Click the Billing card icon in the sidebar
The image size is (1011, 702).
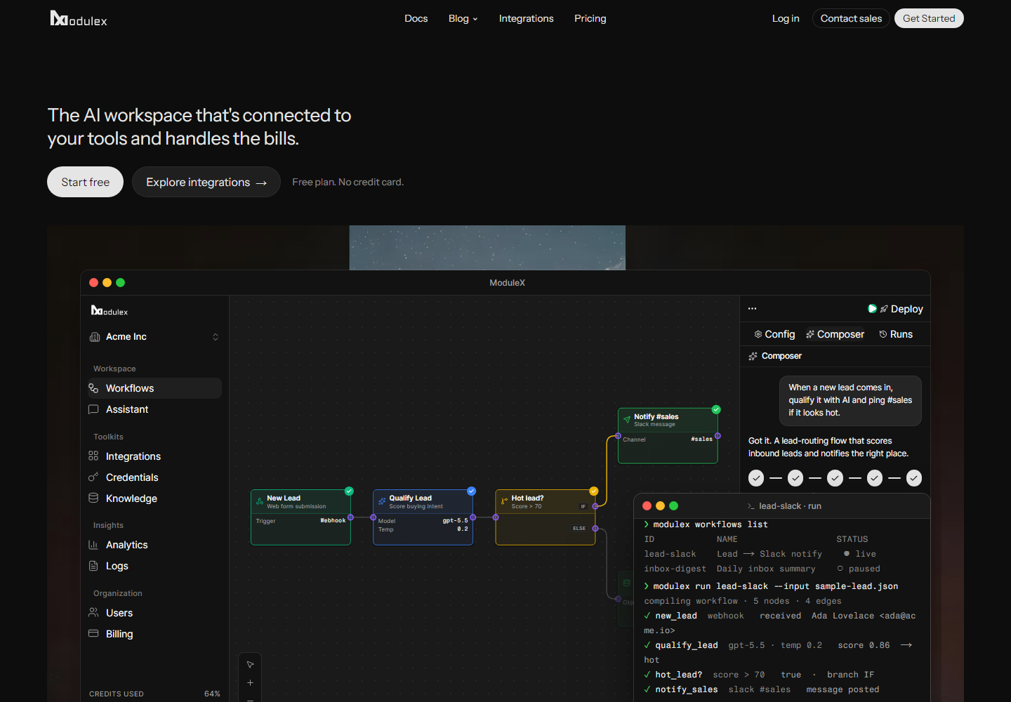[93, 634]
